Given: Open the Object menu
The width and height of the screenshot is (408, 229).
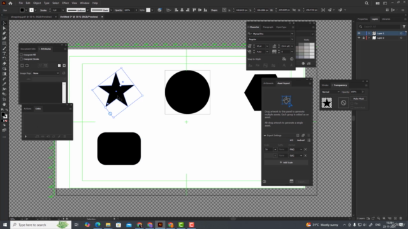Looking at the screenshot, I should click(37, 3).
